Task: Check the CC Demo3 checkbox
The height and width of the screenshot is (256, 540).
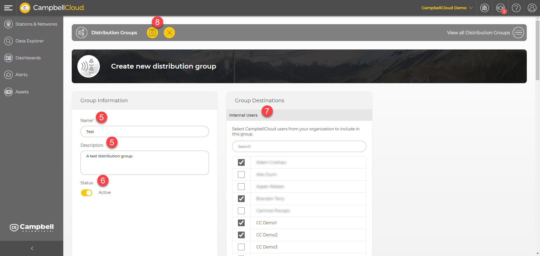Action: pos(241,247)
